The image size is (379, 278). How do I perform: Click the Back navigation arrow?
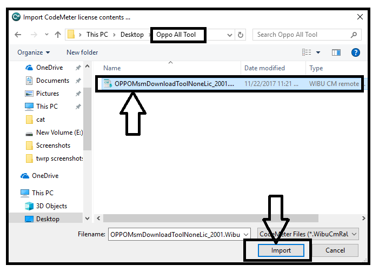18,35
